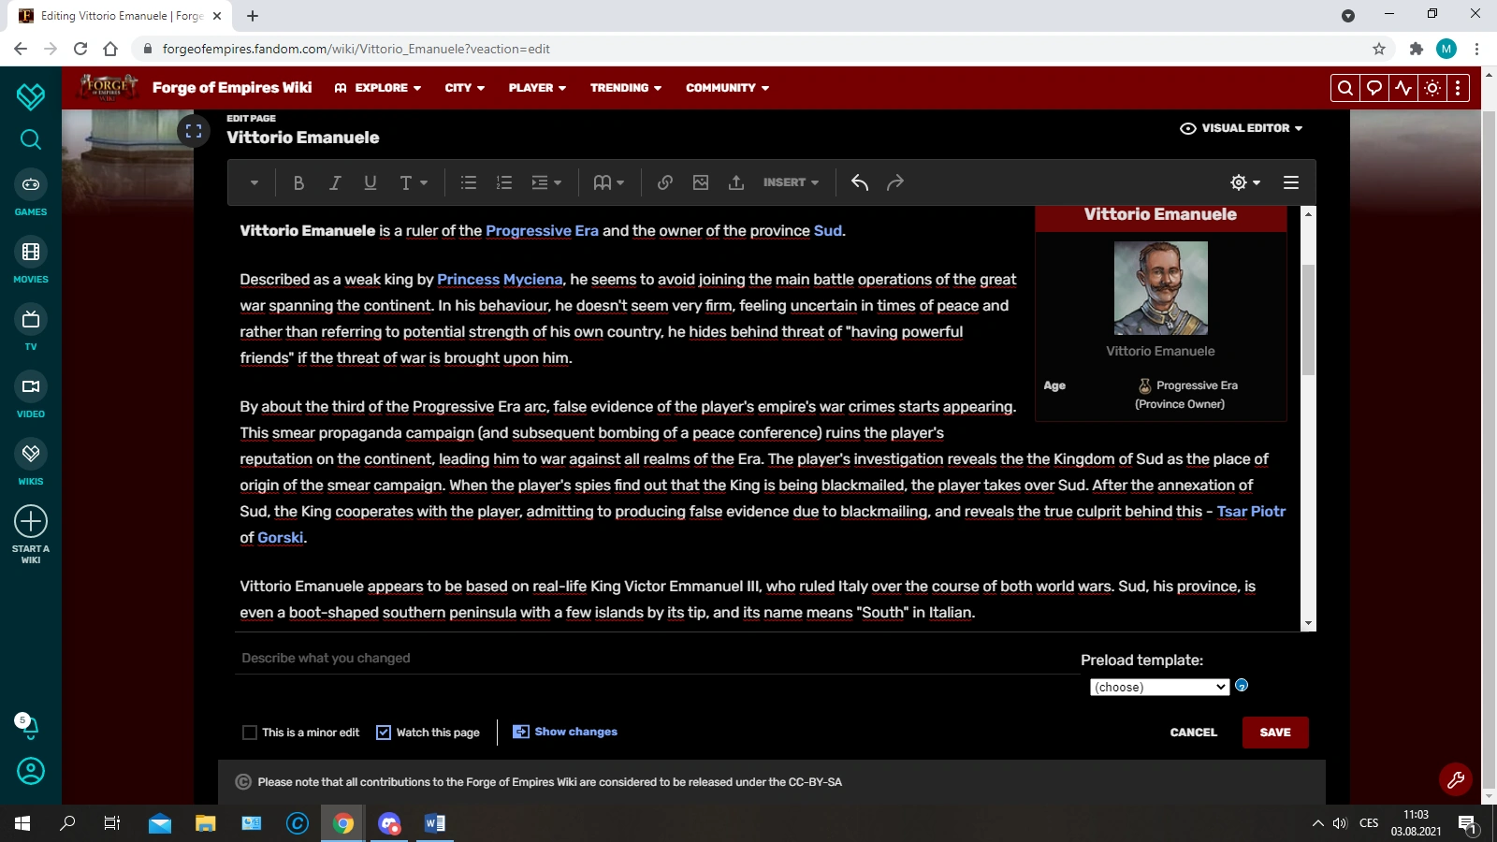
Task: Insert a numbered list
Action: (x=504, y=182)
